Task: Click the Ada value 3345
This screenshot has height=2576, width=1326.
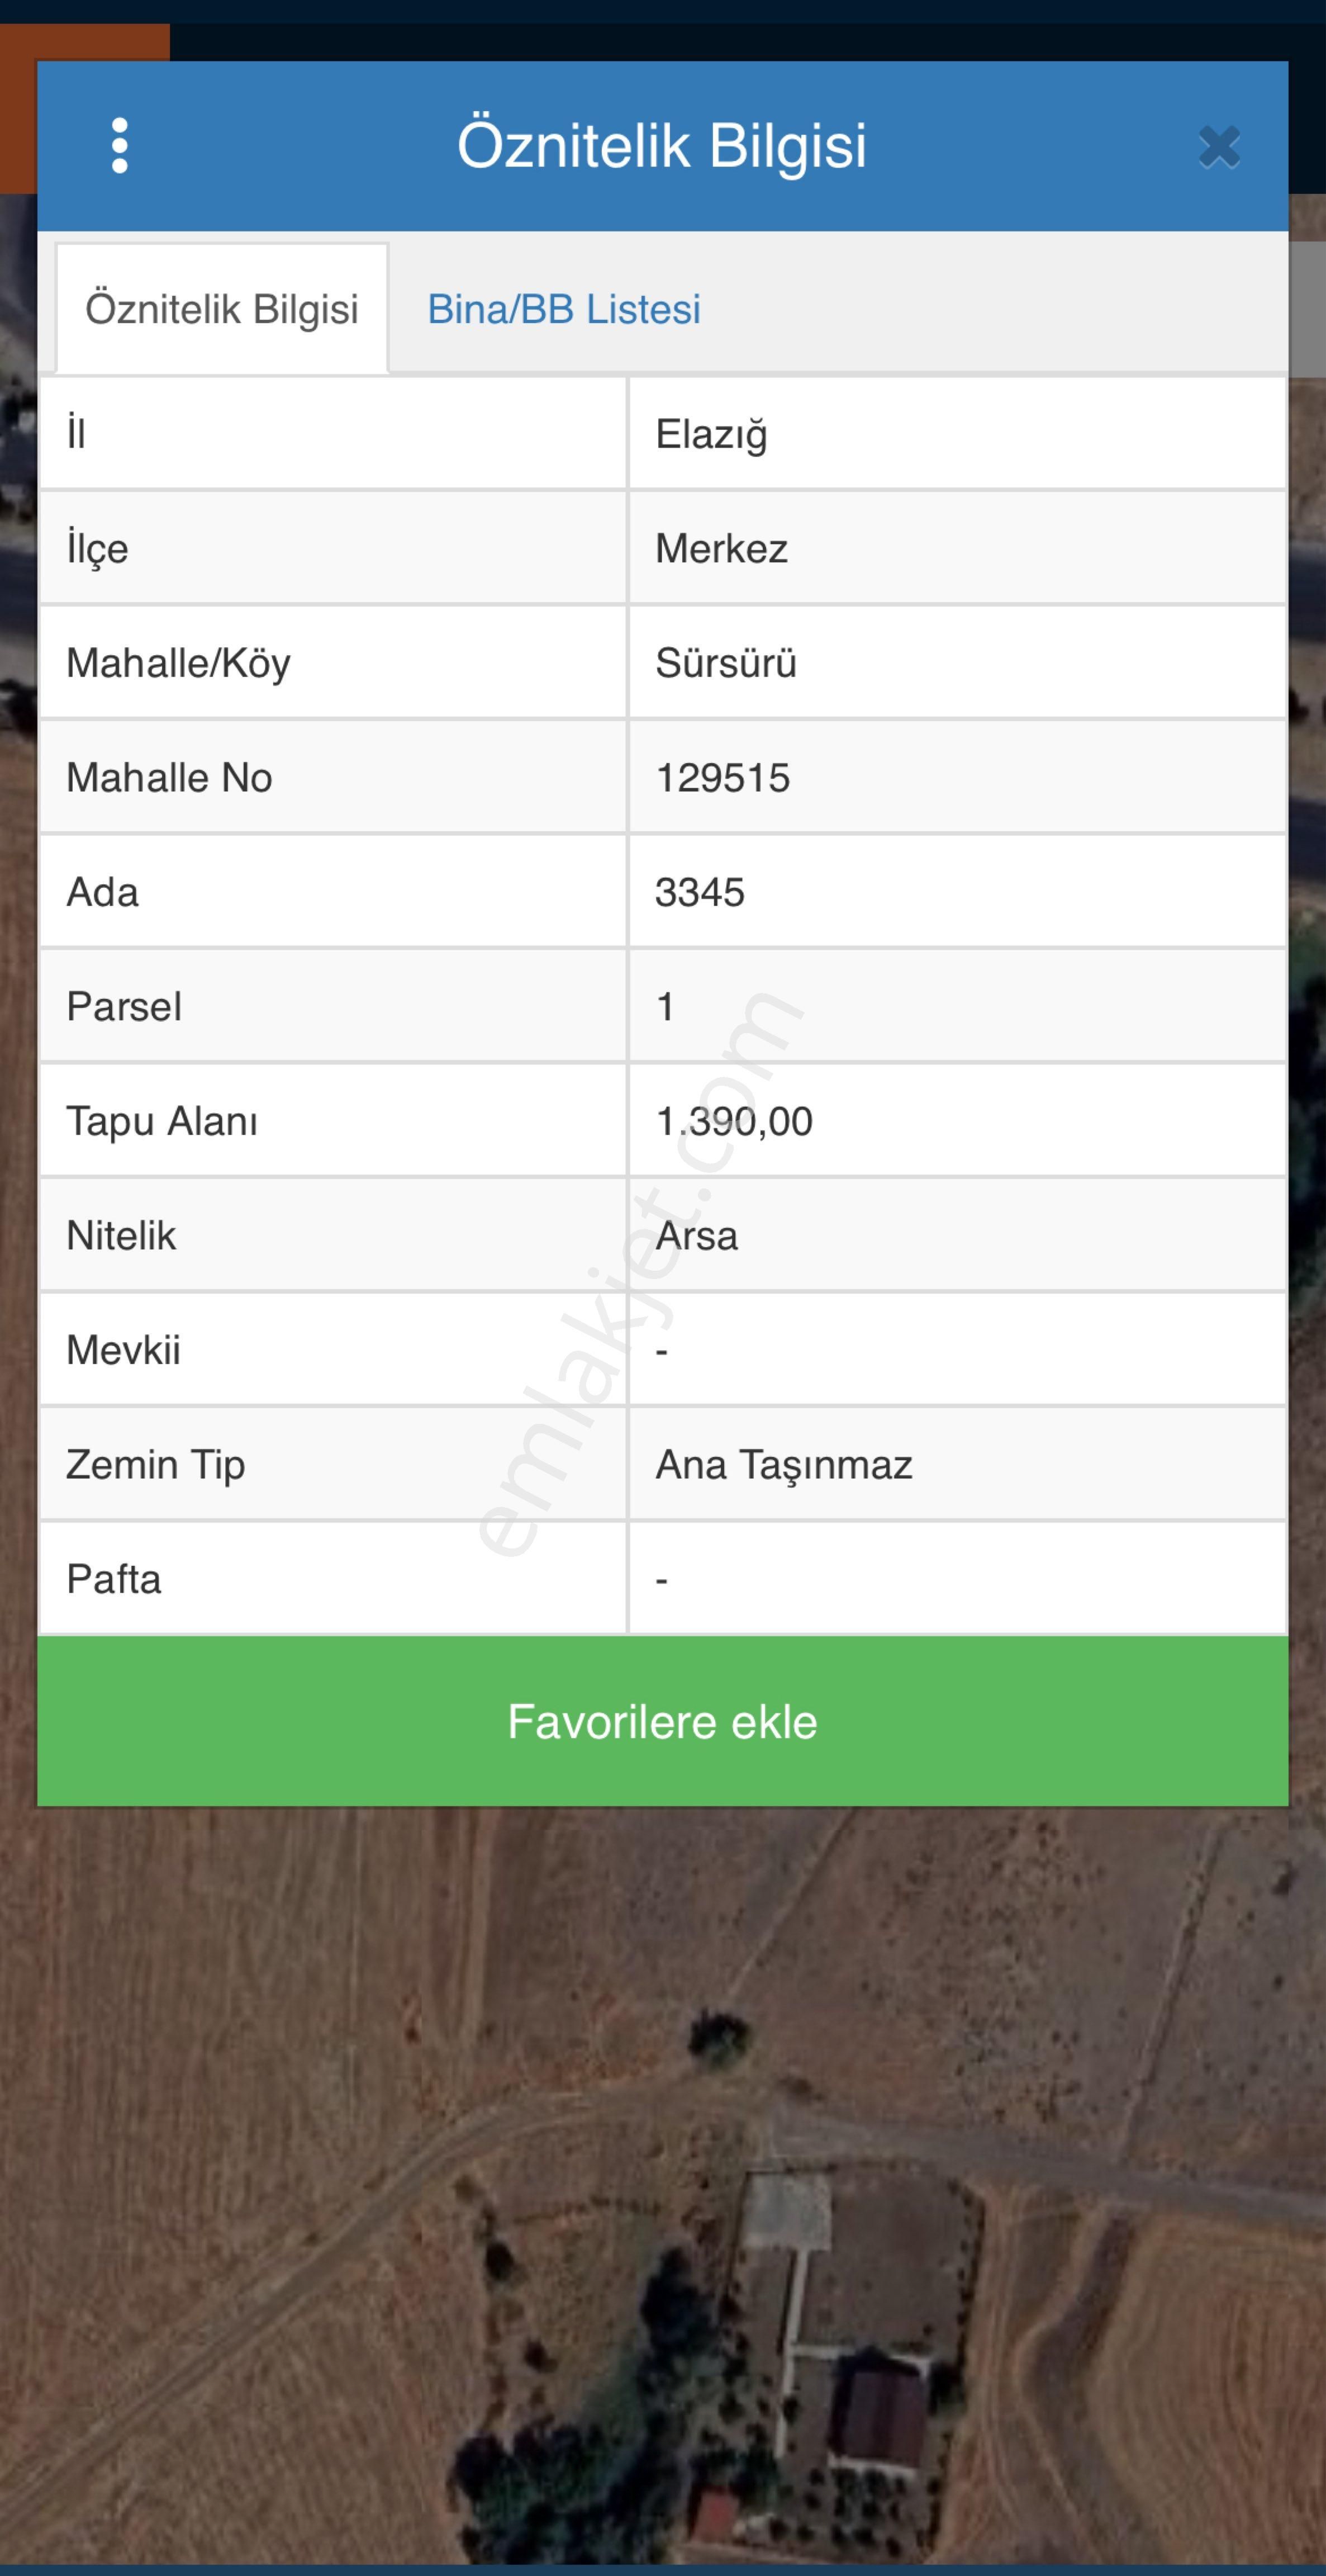Action: click(x=700, y=892)
